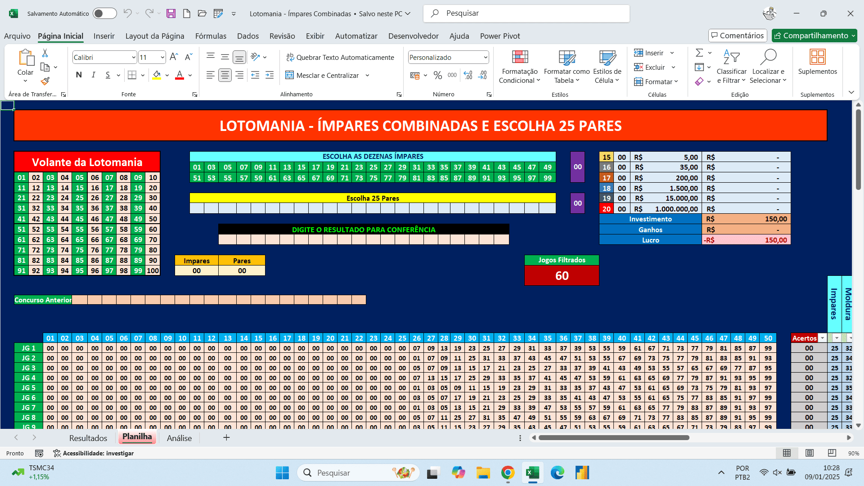
Task: Toggle bottom vertical alignment
Action: (239, 57)
